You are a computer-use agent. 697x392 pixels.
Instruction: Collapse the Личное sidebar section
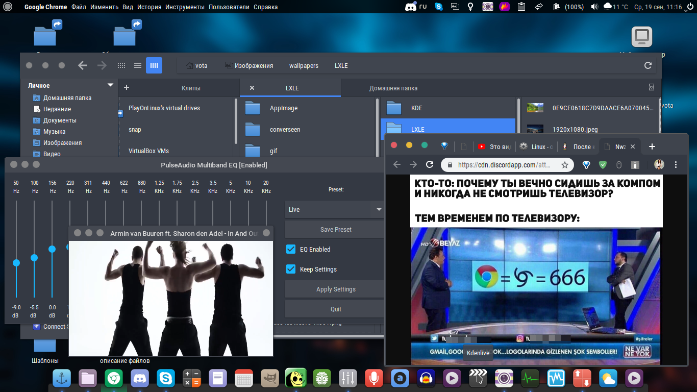coord(110,85)
